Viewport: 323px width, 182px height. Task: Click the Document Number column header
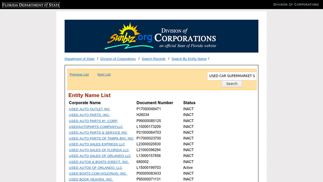(155, 103)
